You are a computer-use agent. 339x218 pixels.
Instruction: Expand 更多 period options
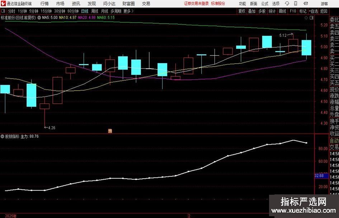128,11
